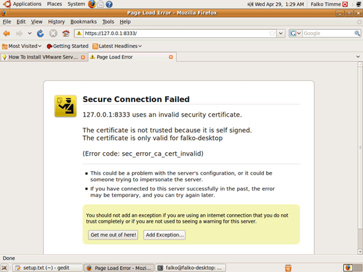Click the bookmark star in the address bar
Viewport: 363px width, 272px height.
[272, 34]
